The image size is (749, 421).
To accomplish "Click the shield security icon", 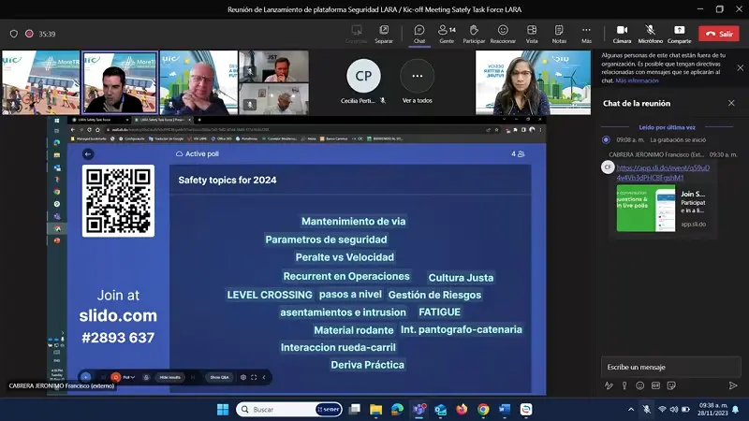I will (x=14, y=34).
